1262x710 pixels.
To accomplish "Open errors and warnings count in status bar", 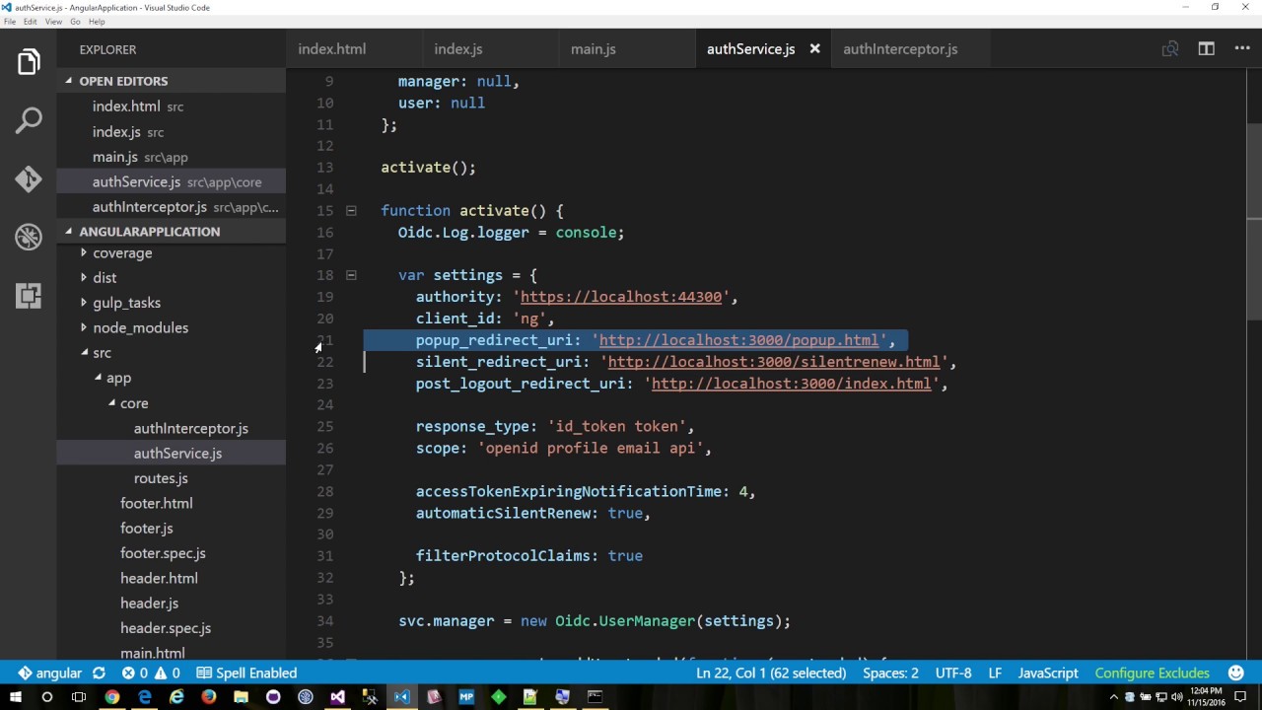I will click(x=151, y=673).
